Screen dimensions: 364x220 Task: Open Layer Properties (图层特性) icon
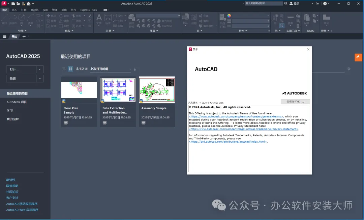[x=132, y=21]
